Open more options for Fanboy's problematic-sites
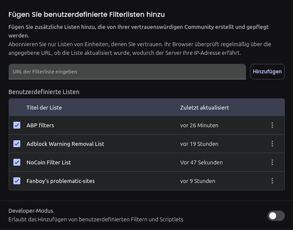 (272, 181)
